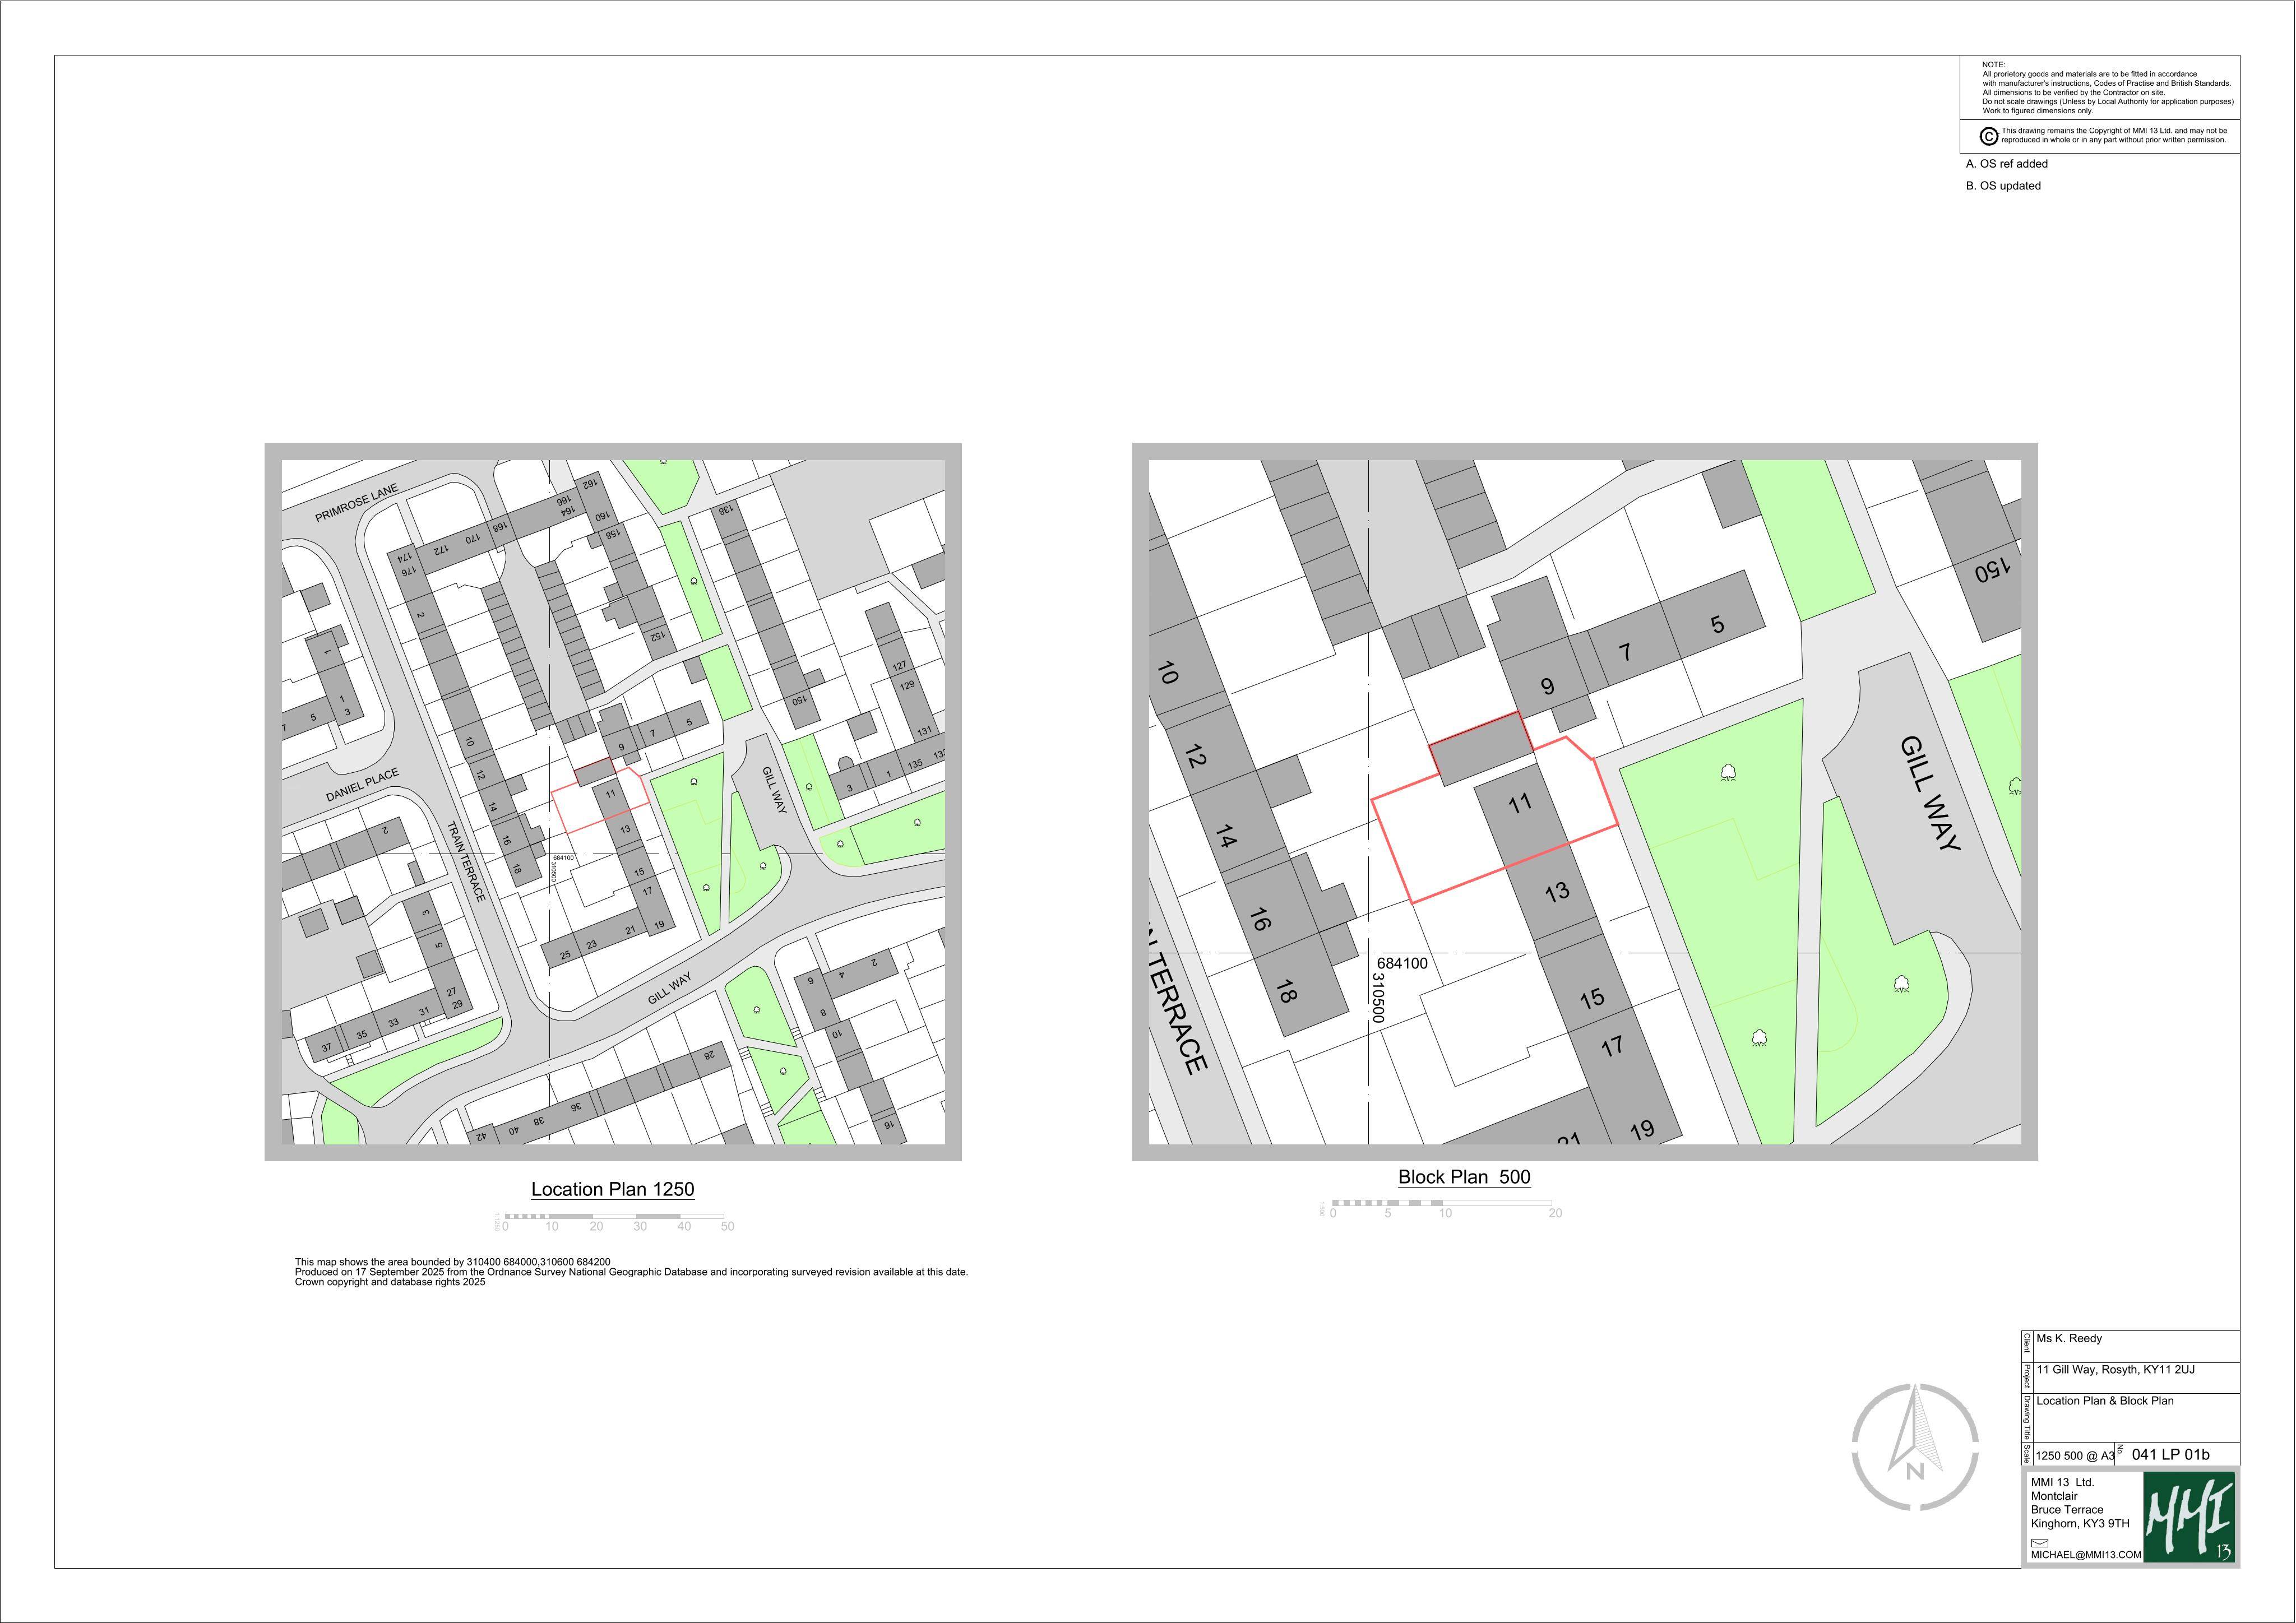Click the 'Bruce Terrace' address line
The image size is (2296, 1623).
(x=2067, y=1510)
